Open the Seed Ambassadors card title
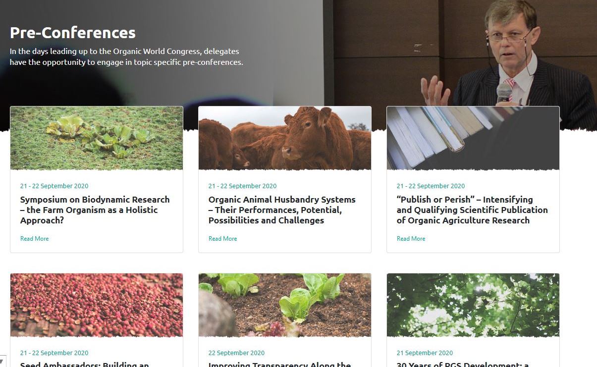 85,365
